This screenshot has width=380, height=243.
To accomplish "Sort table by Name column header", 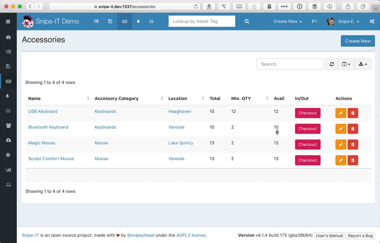I will click(x=35, y=98).
